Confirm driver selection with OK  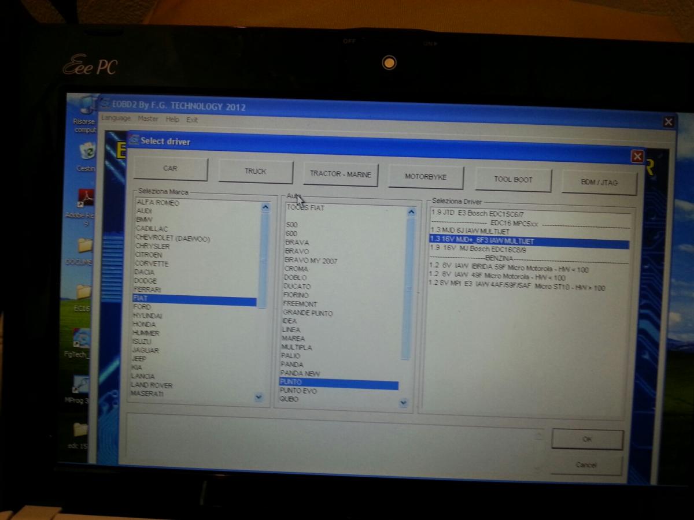point(587,440)
